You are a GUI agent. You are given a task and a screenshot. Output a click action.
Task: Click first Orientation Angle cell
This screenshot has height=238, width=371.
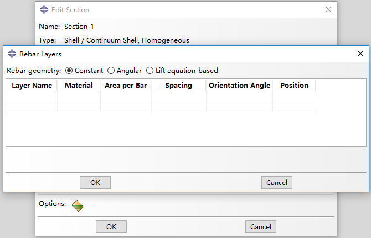[239, 97]
